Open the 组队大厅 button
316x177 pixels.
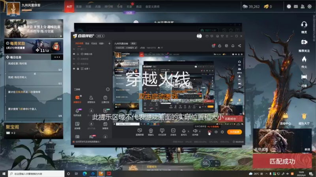click(304, 119)
